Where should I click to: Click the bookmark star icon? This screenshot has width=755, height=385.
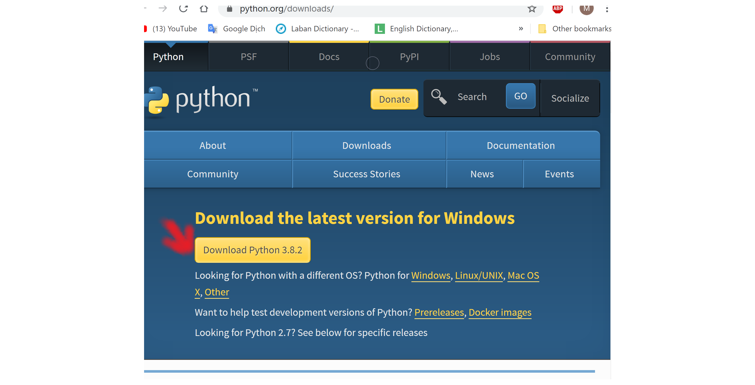click(532, 9)
